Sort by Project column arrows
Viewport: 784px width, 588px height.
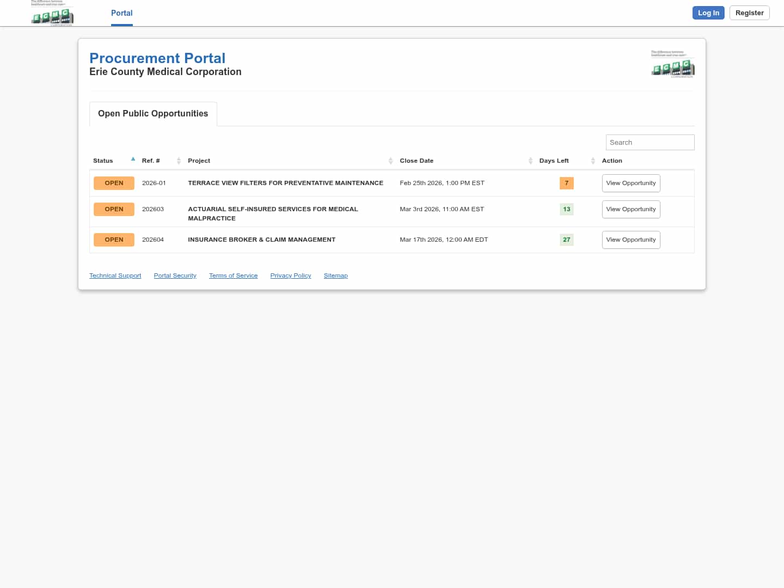pos(390,161)
